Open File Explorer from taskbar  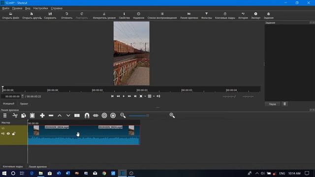[x=40, y=173]
